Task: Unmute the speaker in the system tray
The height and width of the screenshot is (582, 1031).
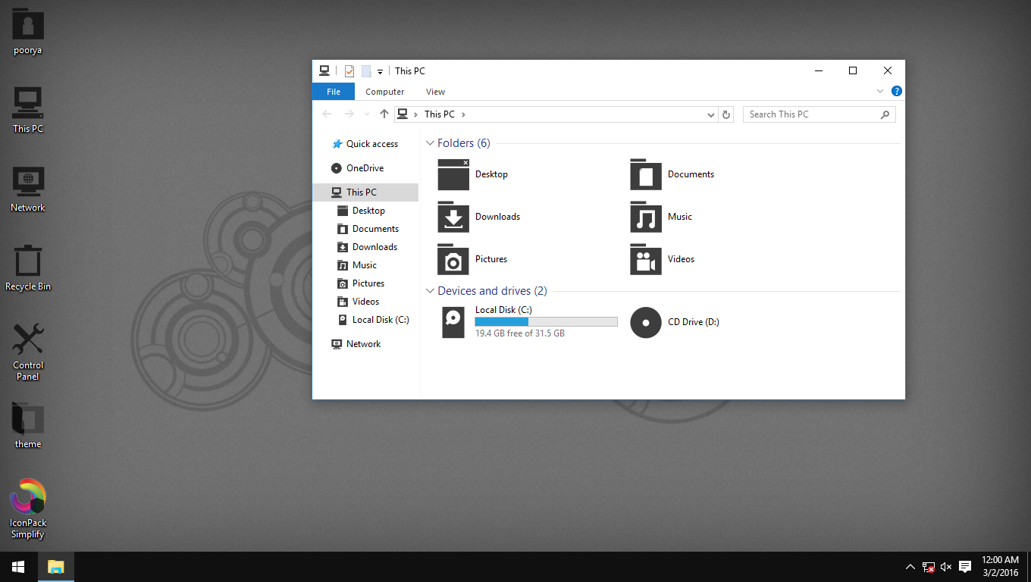Action: coord(946,566)
